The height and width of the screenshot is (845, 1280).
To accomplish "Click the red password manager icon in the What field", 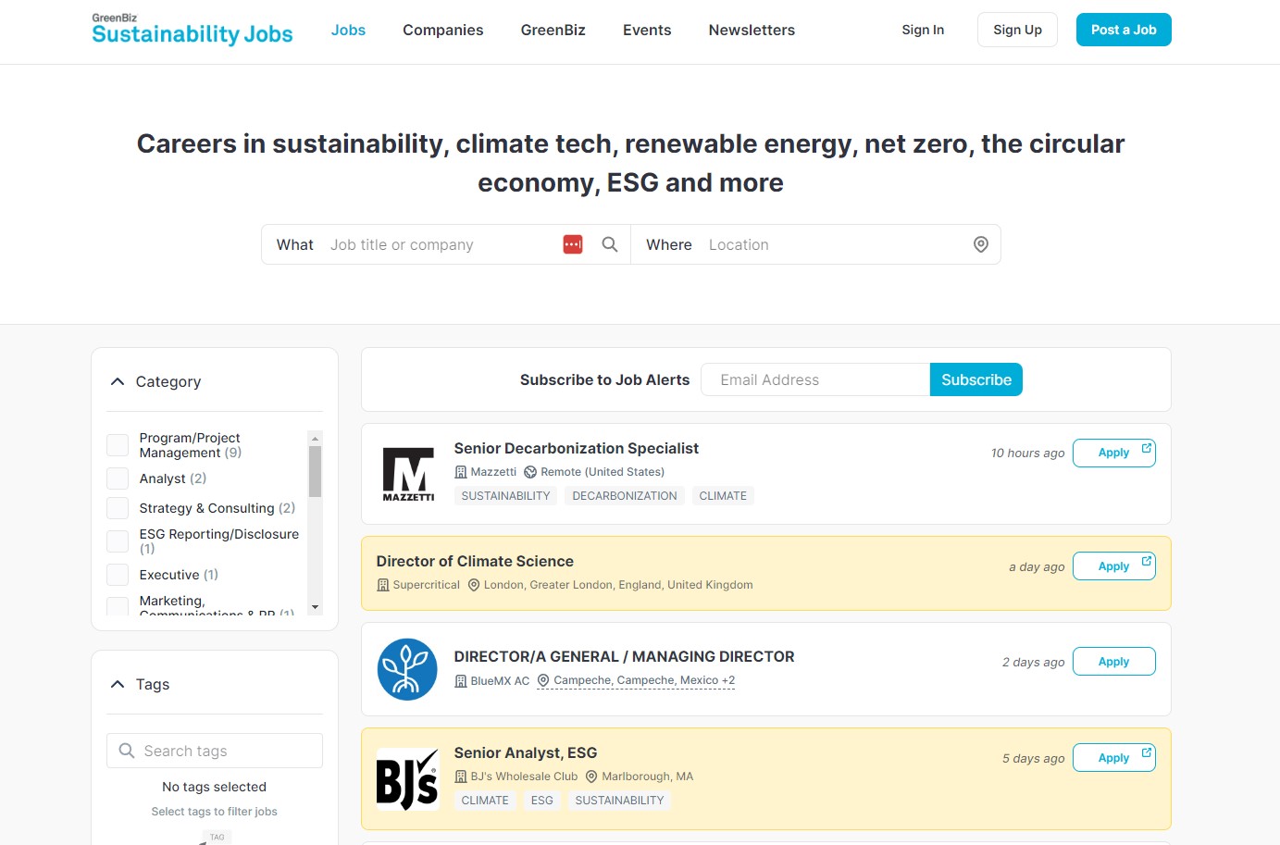I will (x=573, y=244).
